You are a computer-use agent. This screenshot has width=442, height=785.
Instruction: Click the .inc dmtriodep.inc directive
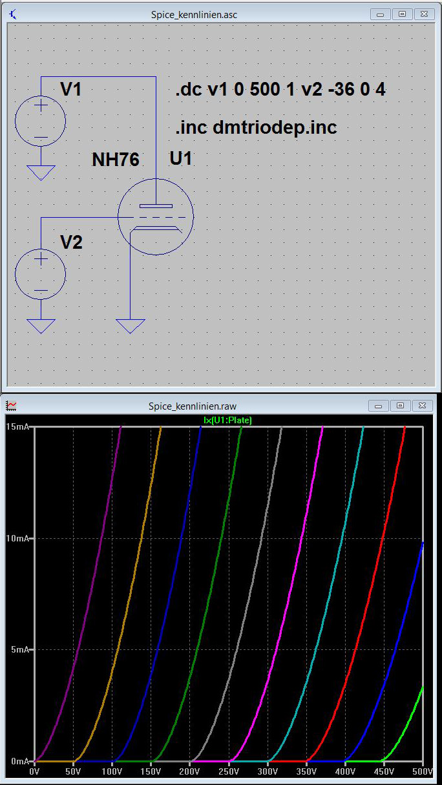(256, 128)
